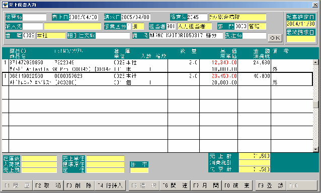This screenshot has width=321, height=193.
Task: Click the 請求日 date field
Action: click(136, 17)
